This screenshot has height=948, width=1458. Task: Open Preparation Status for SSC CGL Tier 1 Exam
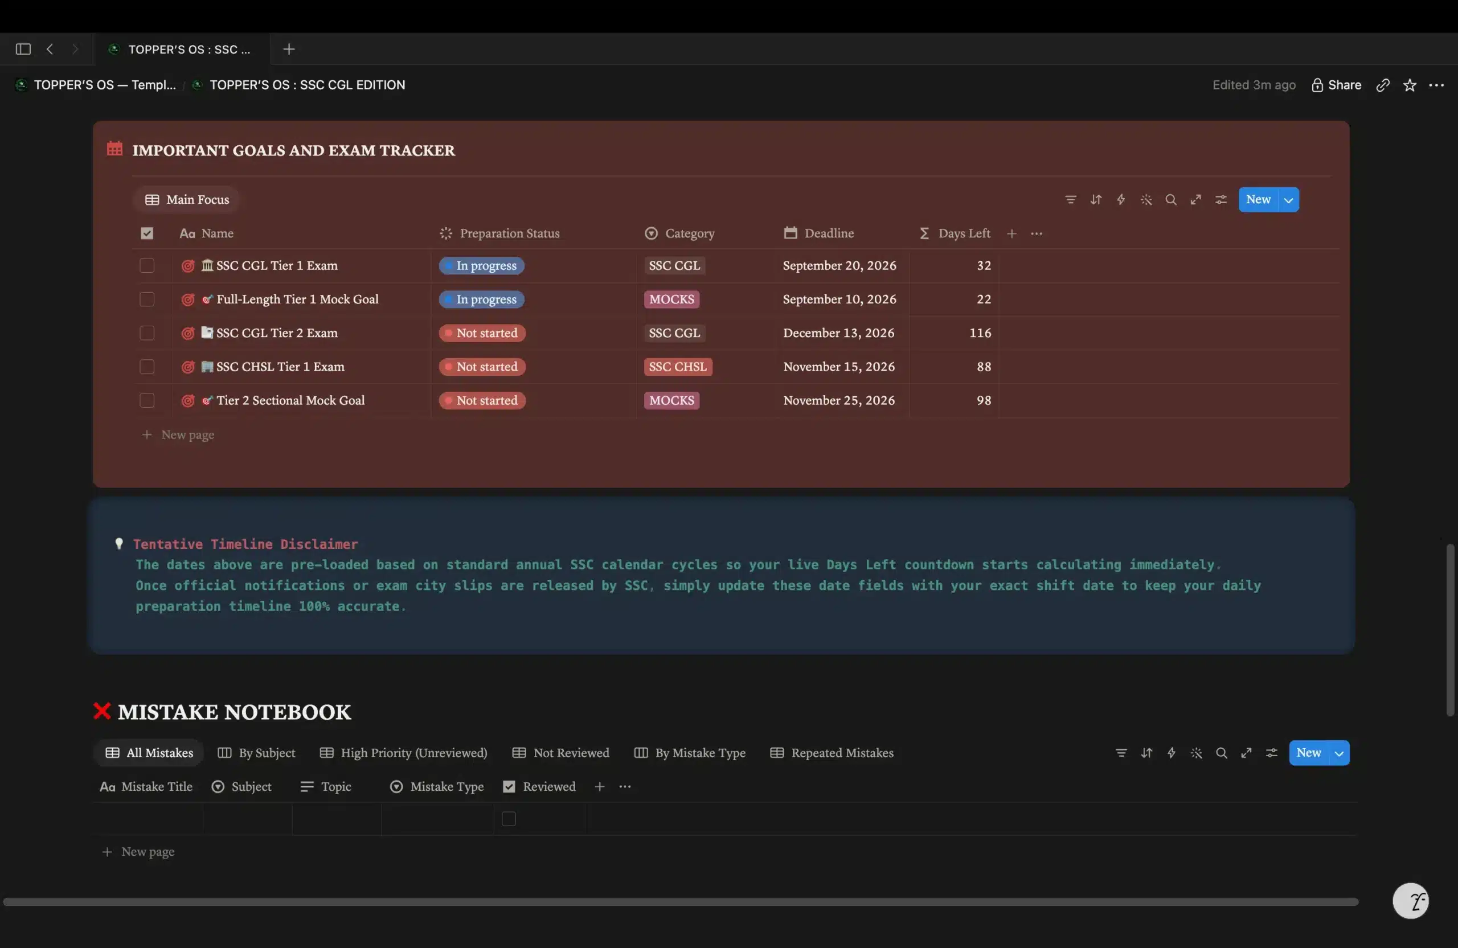point(481,266)
